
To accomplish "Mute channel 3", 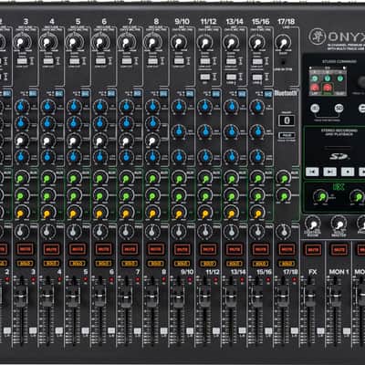I will (25, 250).
